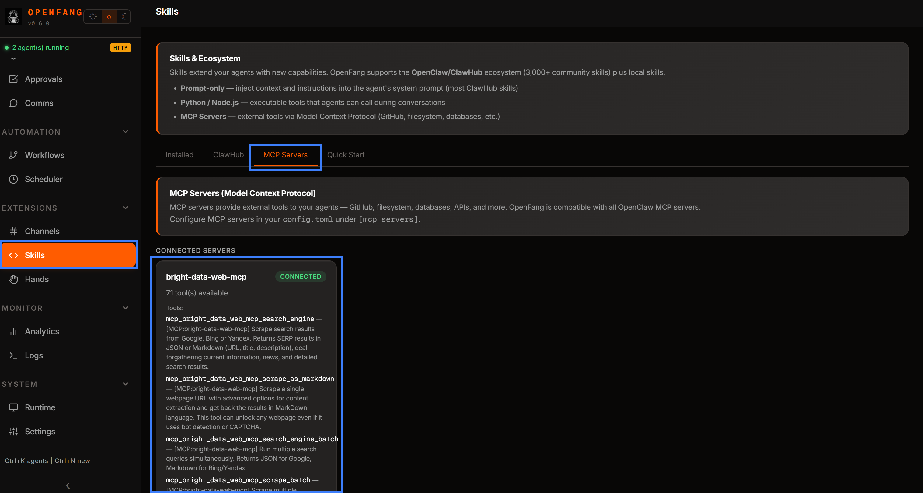Image resolution: width=923 pixels, height=493 pixels.
Task: Open Approvals from the sidebar
Action: [x=44, y=79]
